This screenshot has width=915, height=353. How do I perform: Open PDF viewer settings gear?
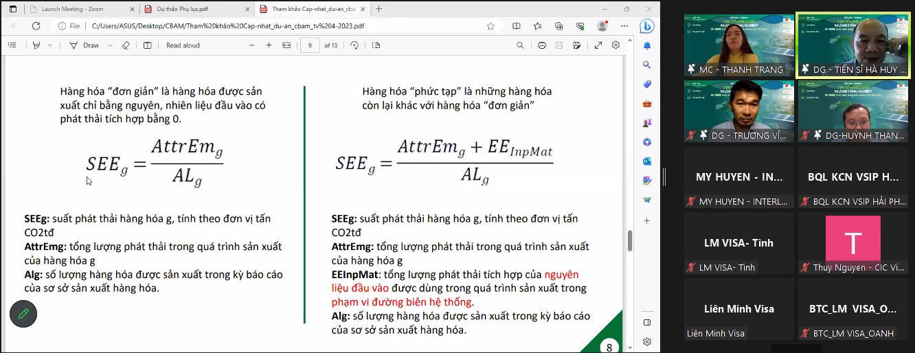[x=615, y=45]
